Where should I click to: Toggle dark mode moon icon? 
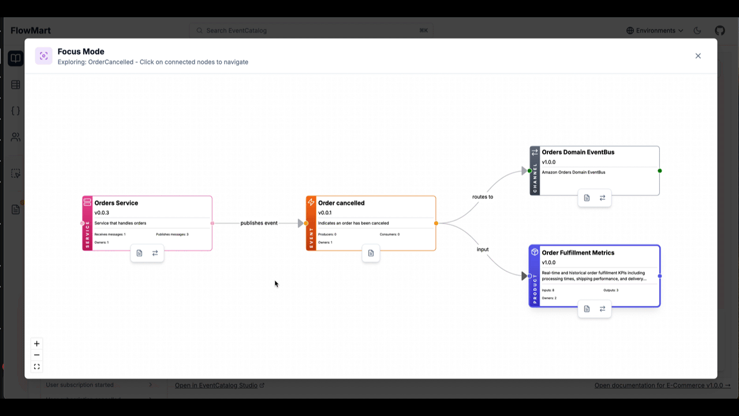697,31
